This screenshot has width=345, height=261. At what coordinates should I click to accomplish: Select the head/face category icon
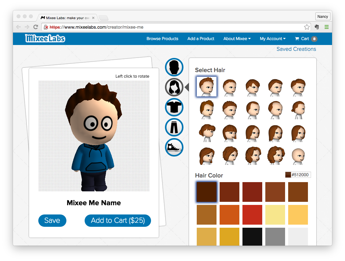coord(174,67)
